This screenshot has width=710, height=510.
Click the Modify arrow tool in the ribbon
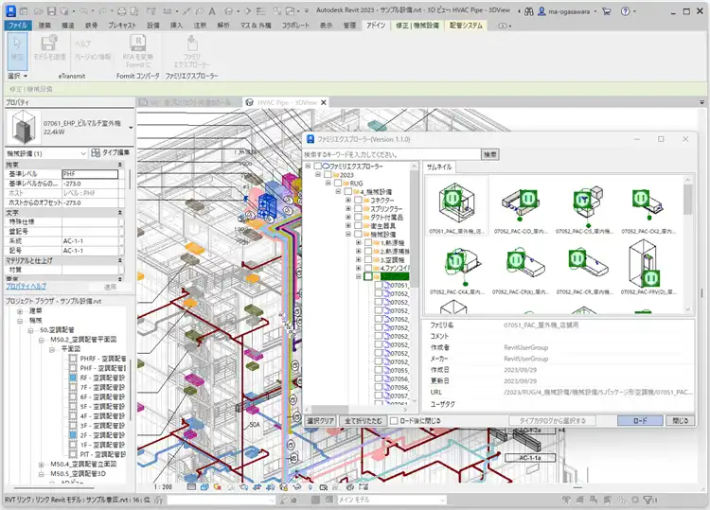[x=17, y=50]
